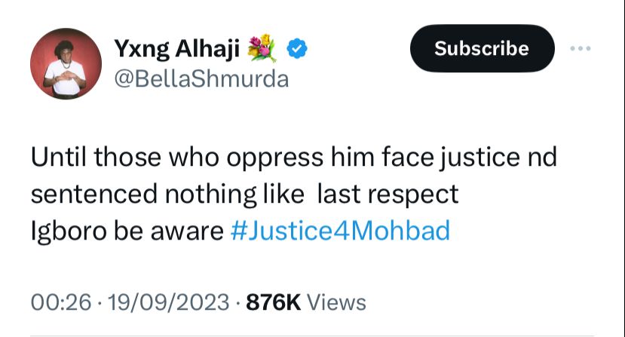Click the Views label
Screen dimensions: 625x337
(x=336, y=302)
